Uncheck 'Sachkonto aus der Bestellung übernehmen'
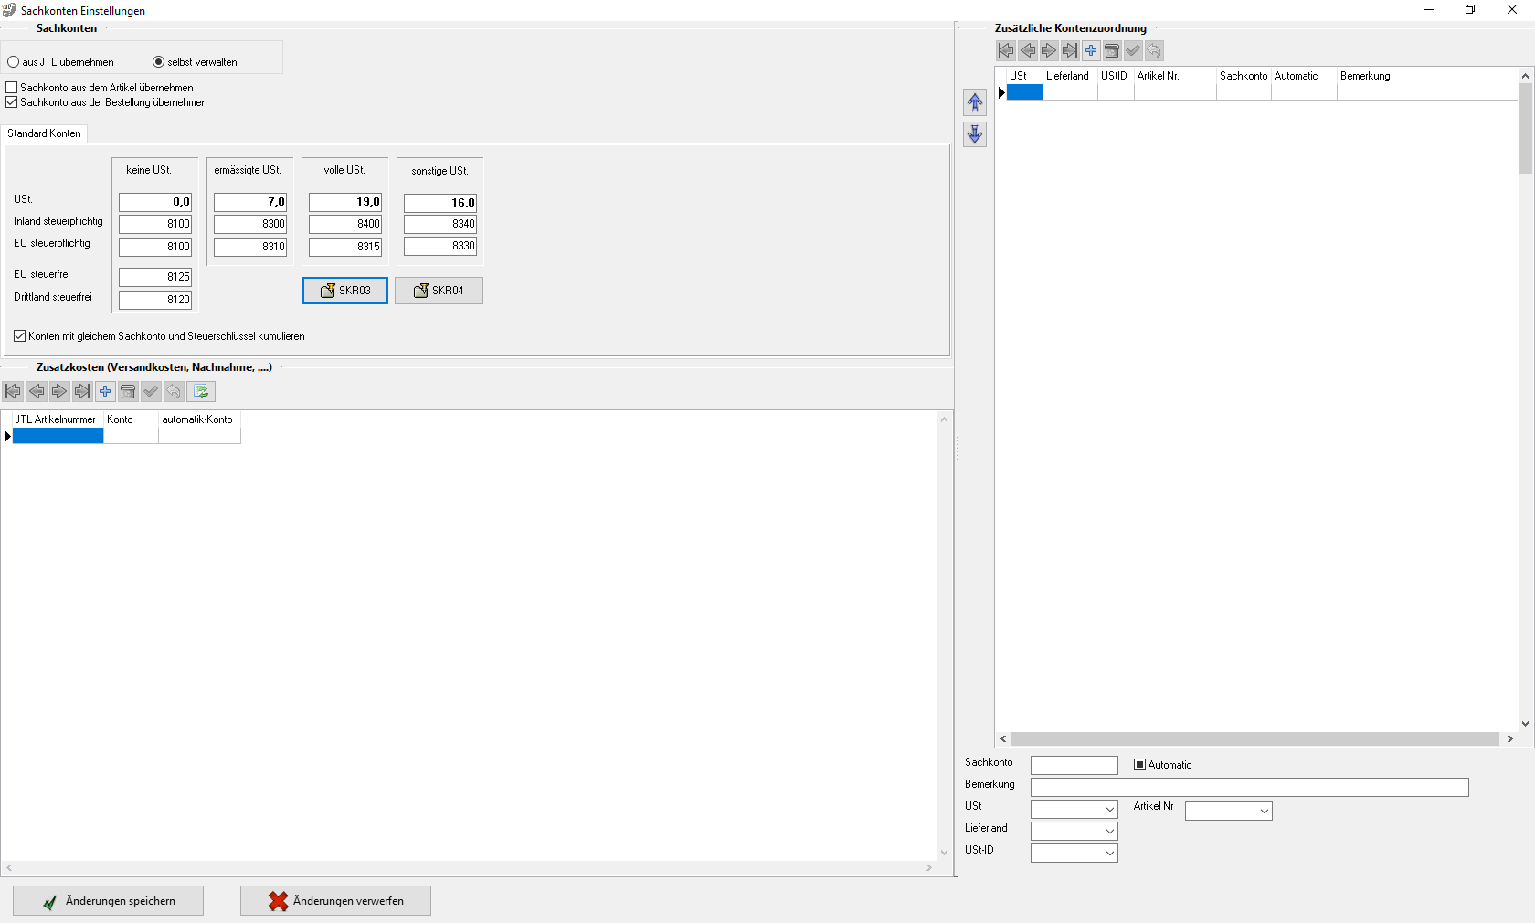Screen dimensions: 1535x923 coord(12,102)
